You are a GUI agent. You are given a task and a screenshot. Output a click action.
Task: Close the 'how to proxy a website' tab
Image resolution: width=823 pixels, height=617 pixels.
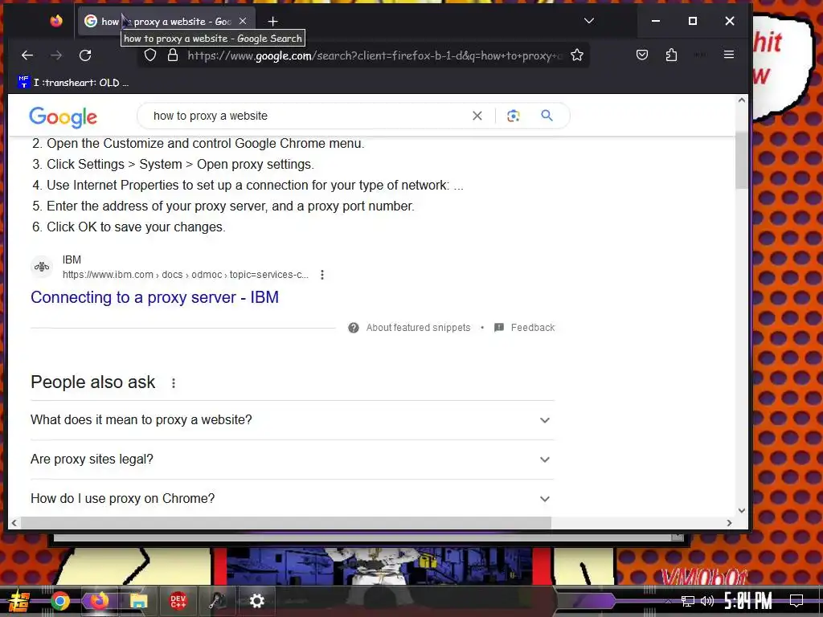[x=243, y=21]
